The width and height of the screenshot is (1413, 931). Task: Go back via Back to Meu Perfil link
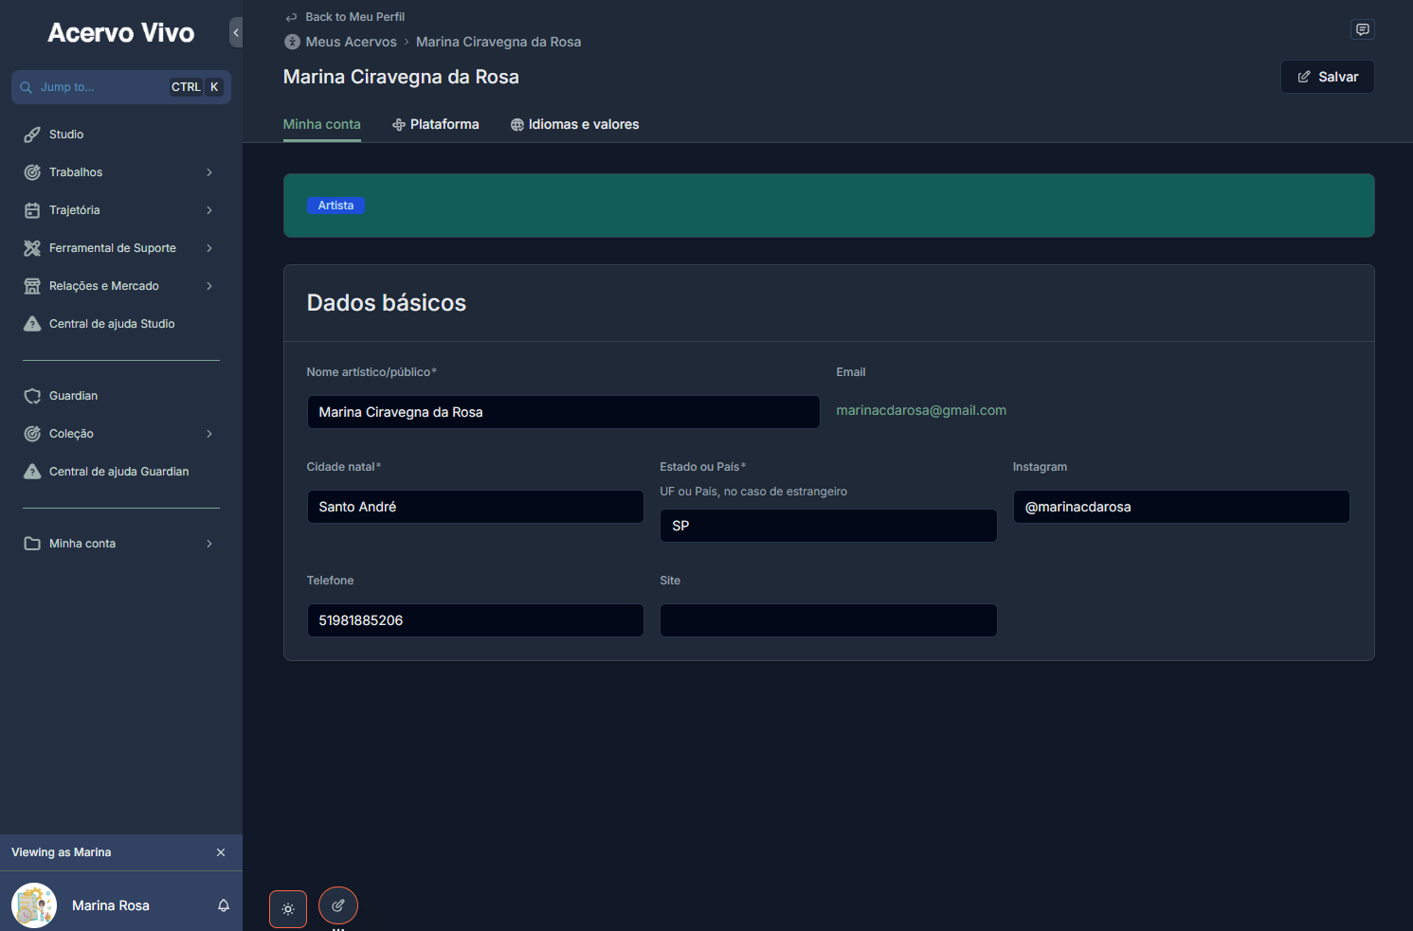pos(354,17)
